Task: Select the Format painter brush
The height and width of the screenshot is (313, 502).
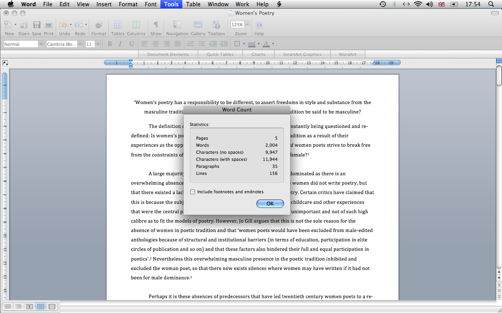Action: click(99, 25)
